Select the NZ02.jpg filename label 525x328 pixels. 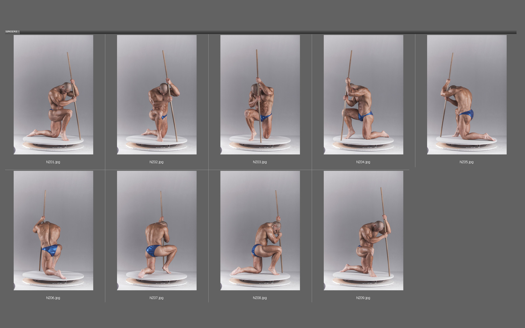pyautogui.click(x=156, y=162)
